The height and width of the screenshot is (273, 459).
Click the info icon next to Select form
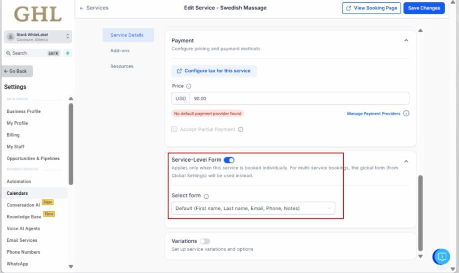click(x=206, y=196)
